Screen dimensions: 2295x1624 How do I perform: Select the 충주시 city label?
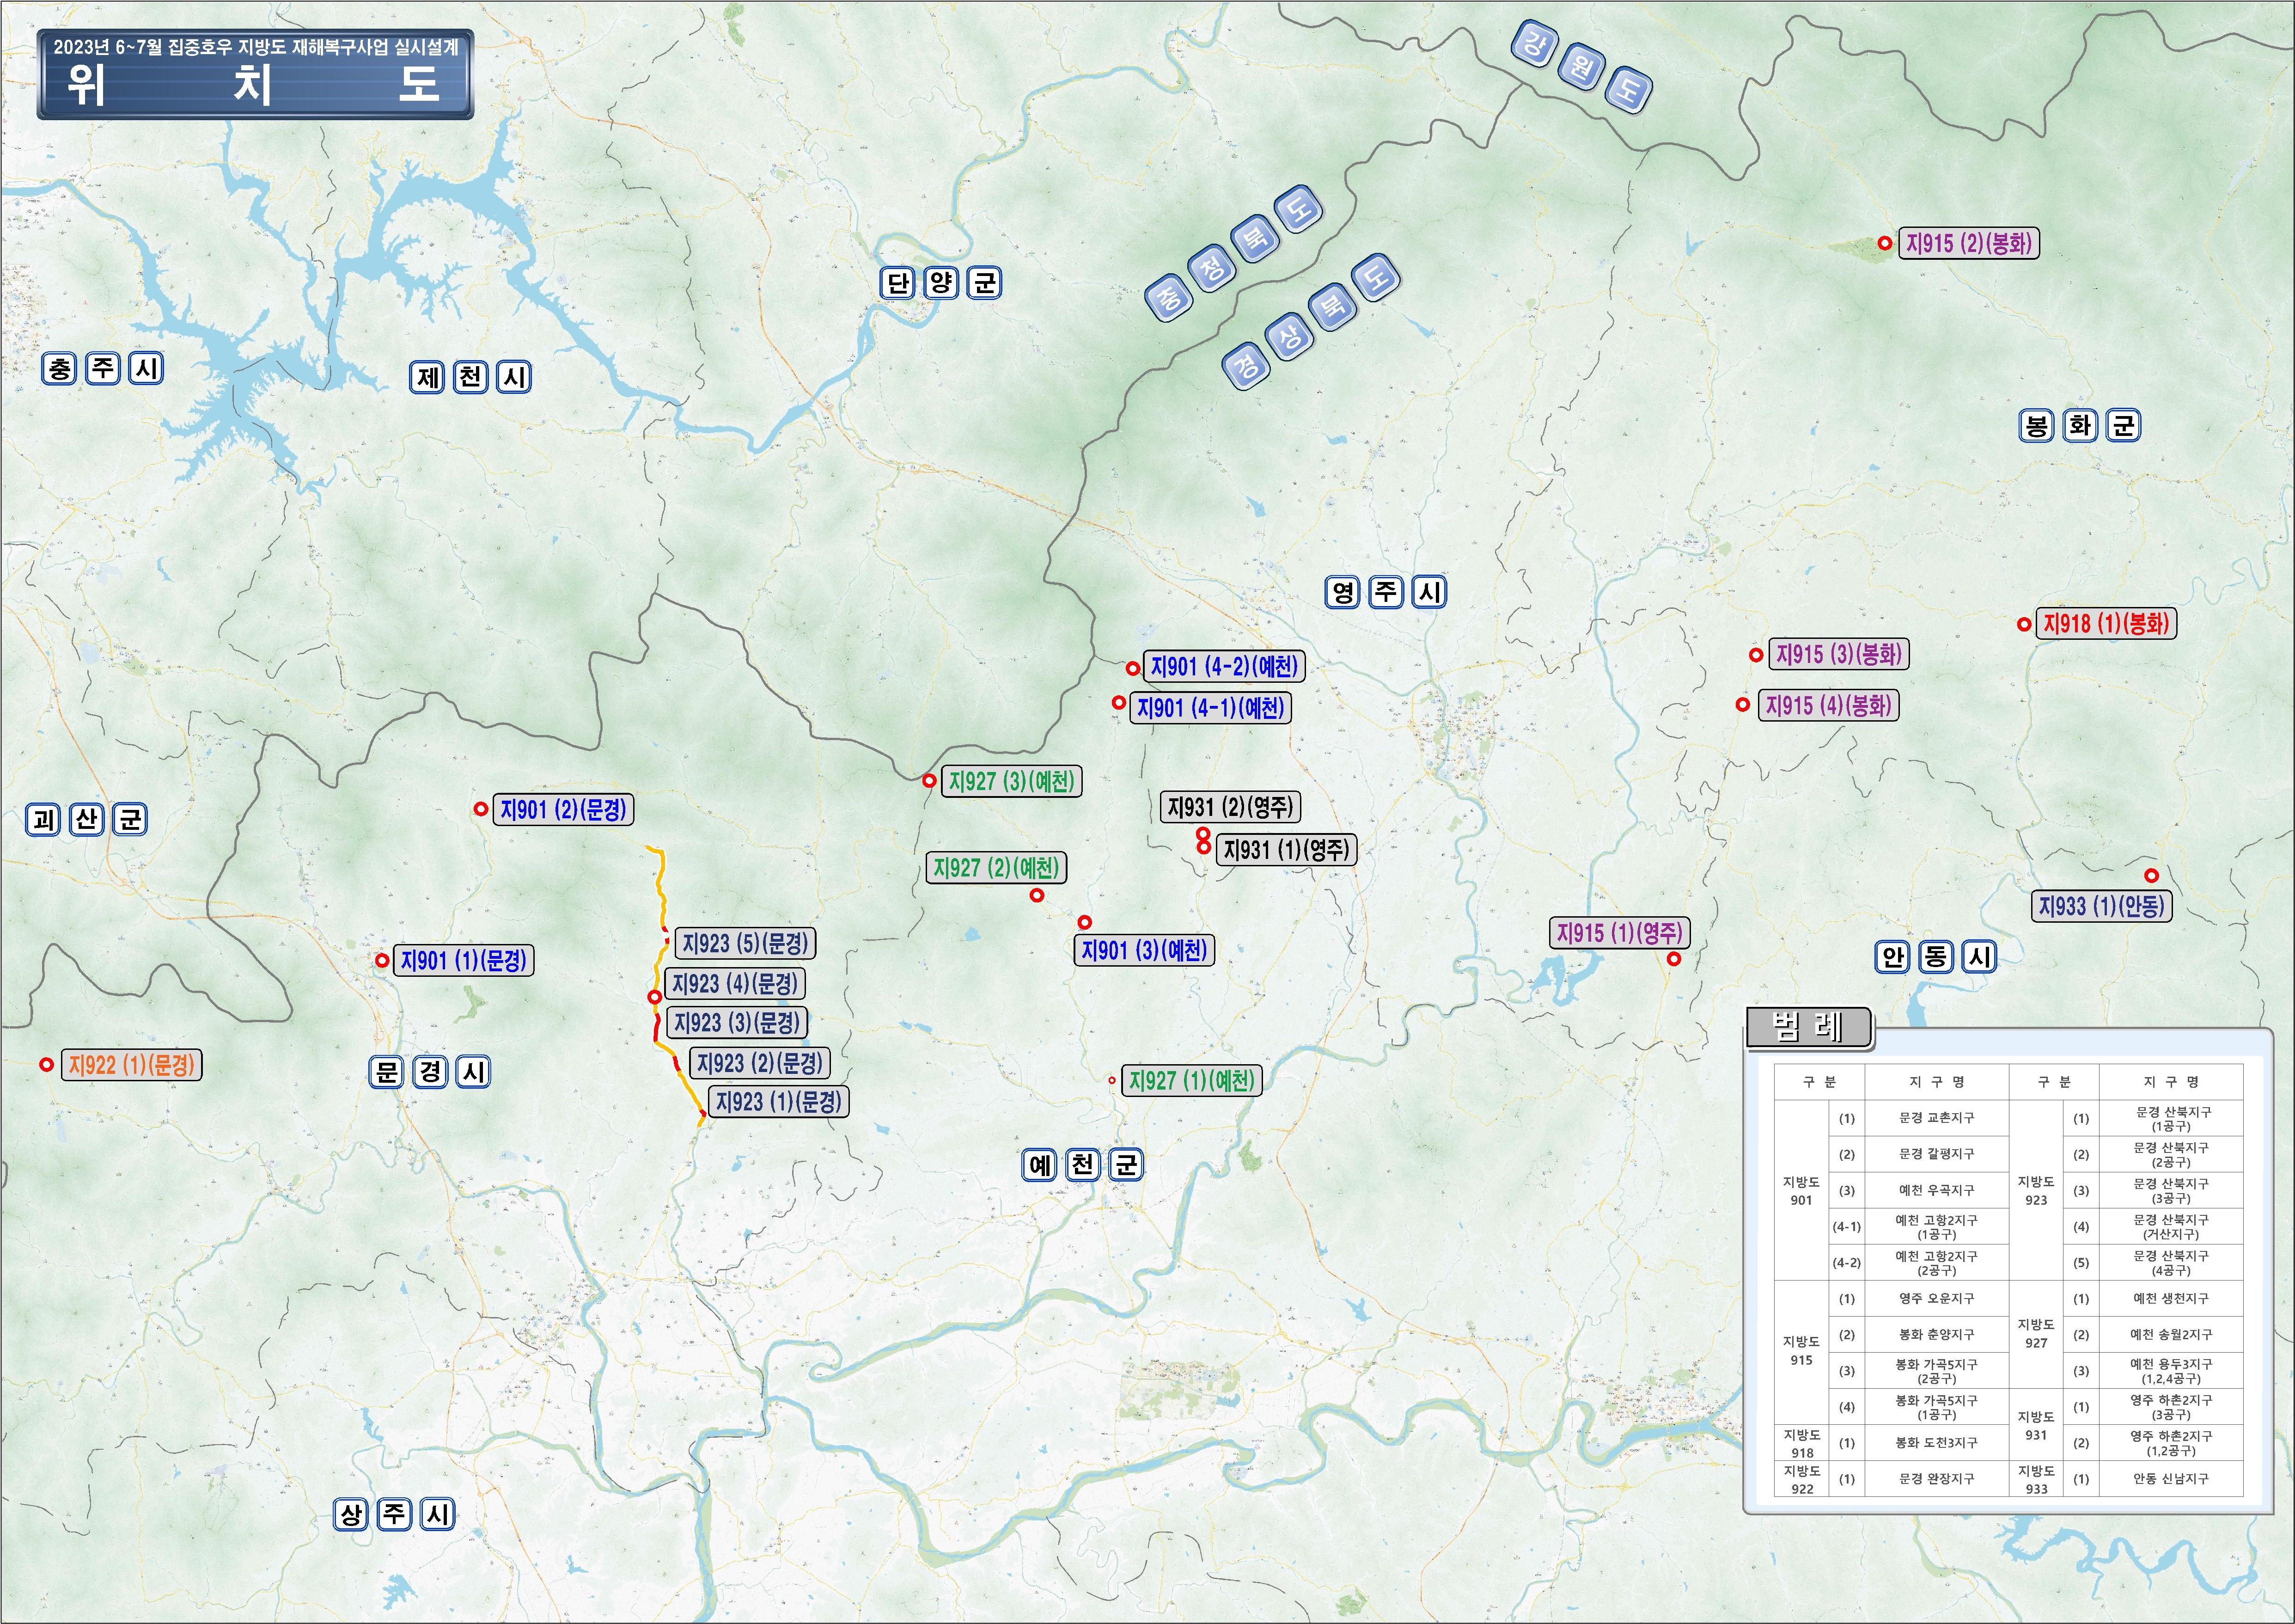tap(103, 368)
